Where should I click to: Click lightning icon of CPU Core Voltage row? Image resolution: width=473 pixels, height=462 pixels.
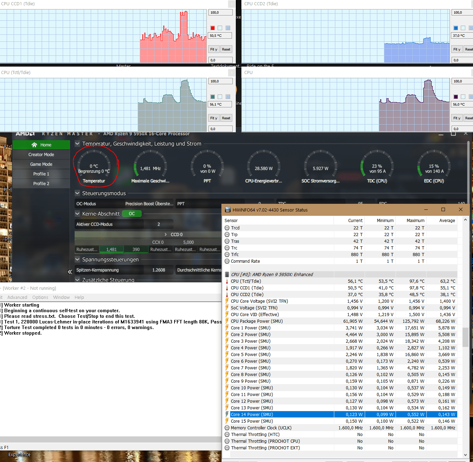click(227, 301)
